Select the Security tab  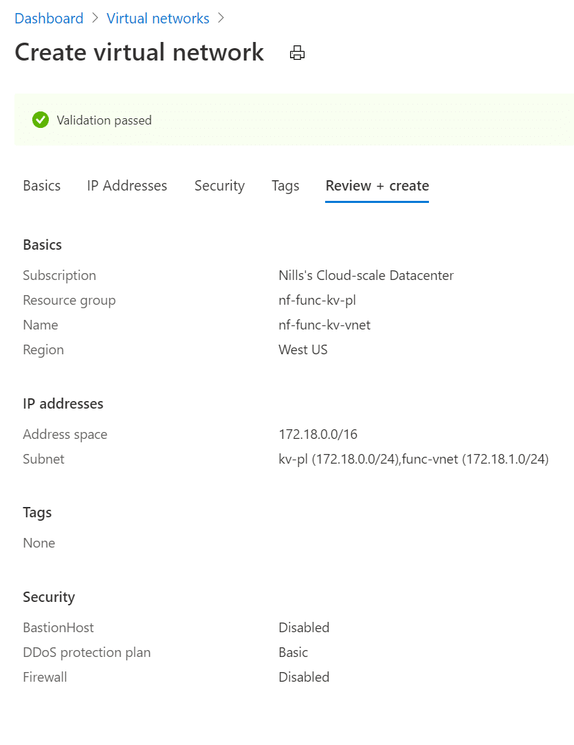pyautogui.click(x=219, y=186)
